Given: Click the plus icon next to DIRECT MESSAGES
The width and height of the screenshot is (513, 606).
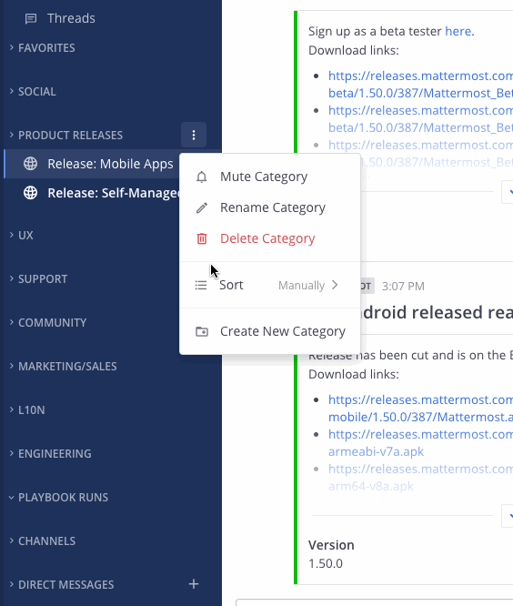Looking at the screenshot, I should point(194,584).
